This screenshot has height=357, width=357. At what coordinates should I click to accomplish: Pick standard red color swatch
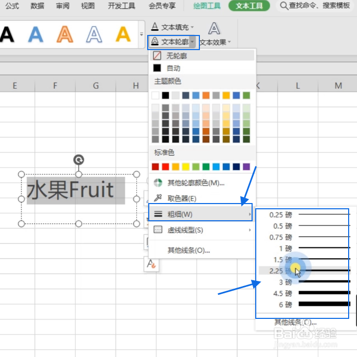[165, 167]
